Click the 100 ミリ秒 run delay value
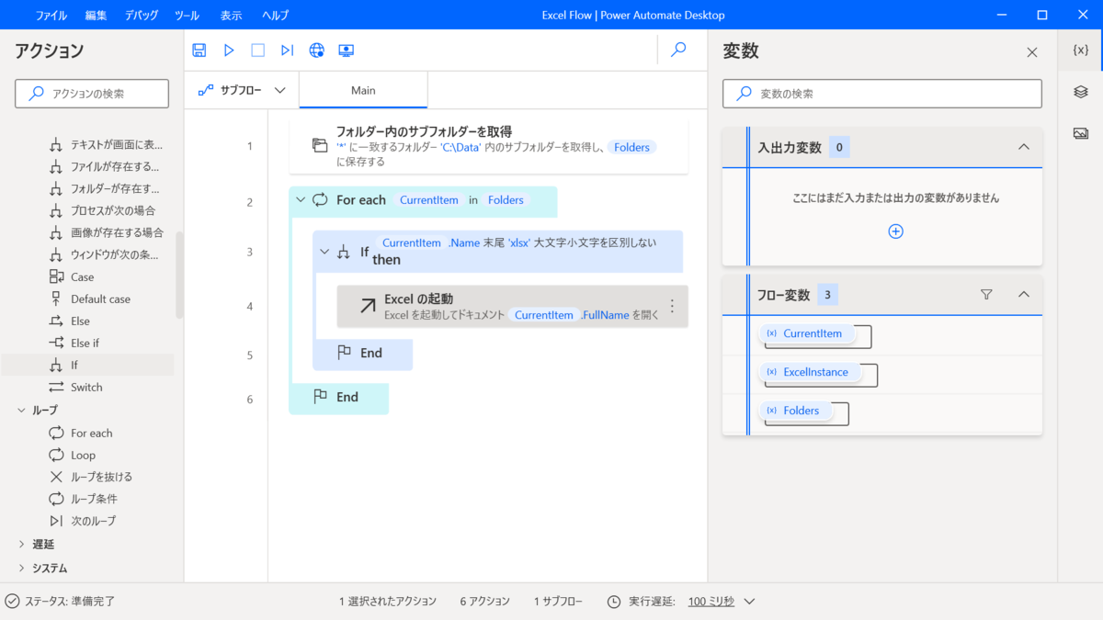 pyautogui.click(x=711, y=602)
